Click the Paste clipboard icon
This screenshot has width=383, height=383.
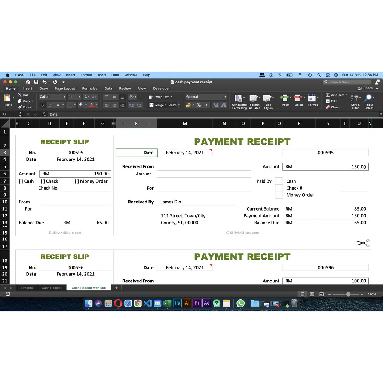pyautogui.click(x=7, y=99)
